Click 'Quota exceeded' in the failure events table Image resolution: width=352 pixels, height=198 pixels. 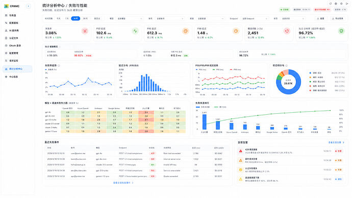[x=170, y=176]
